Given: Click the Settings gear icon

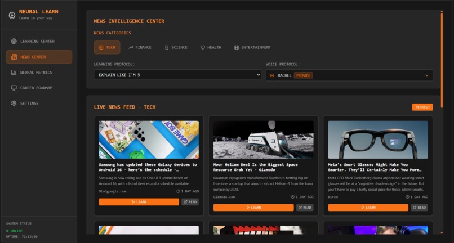Looking at the screenshot, I should click(14, 103).
